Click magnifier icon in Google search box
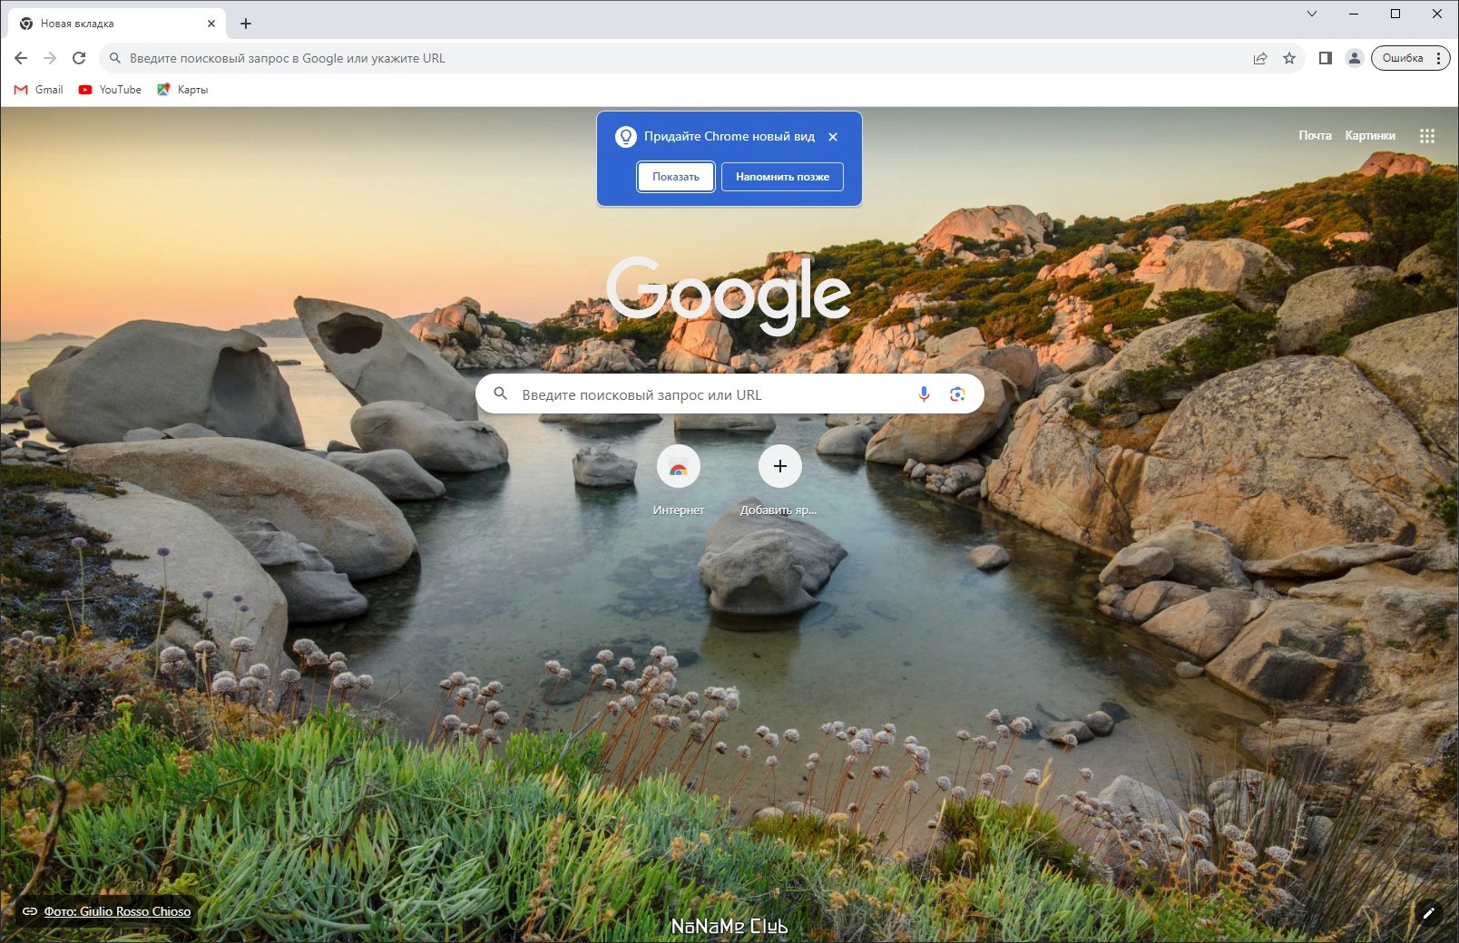 coord(500,394)
